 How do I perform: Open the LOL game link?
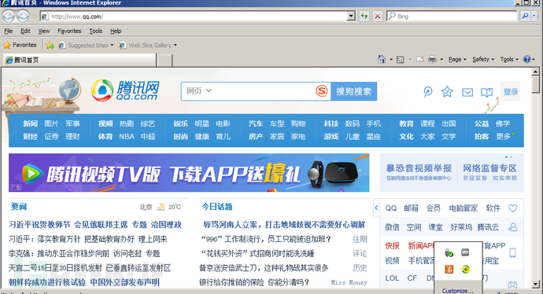tap(392, 278)
